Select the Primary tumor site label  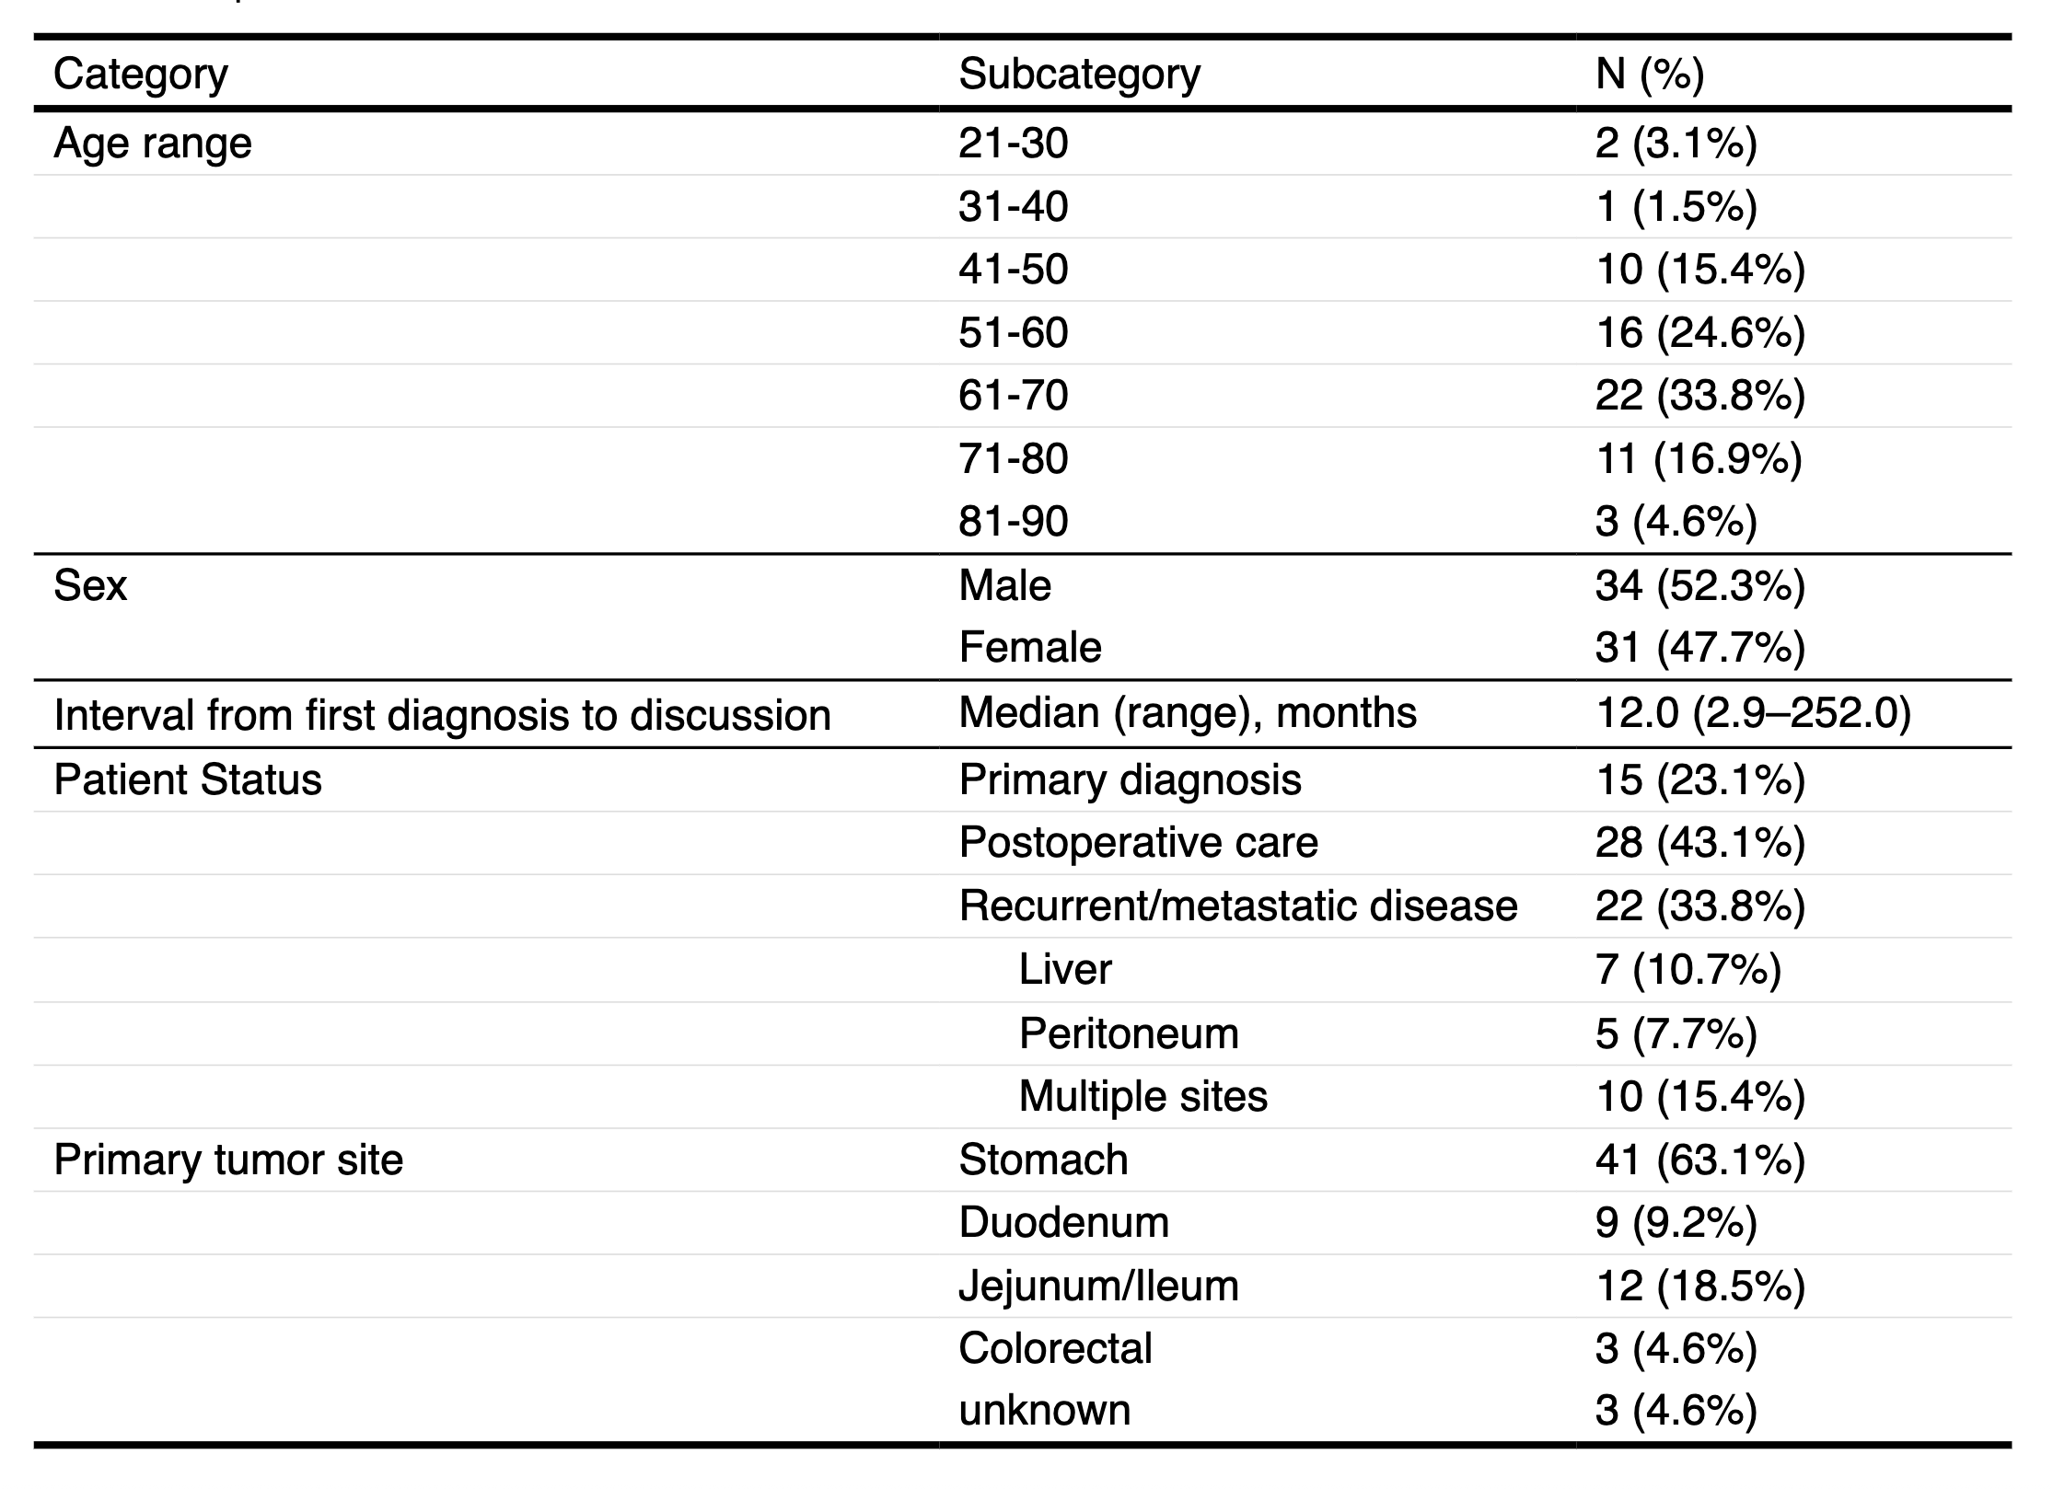(x=228, y=1160)
